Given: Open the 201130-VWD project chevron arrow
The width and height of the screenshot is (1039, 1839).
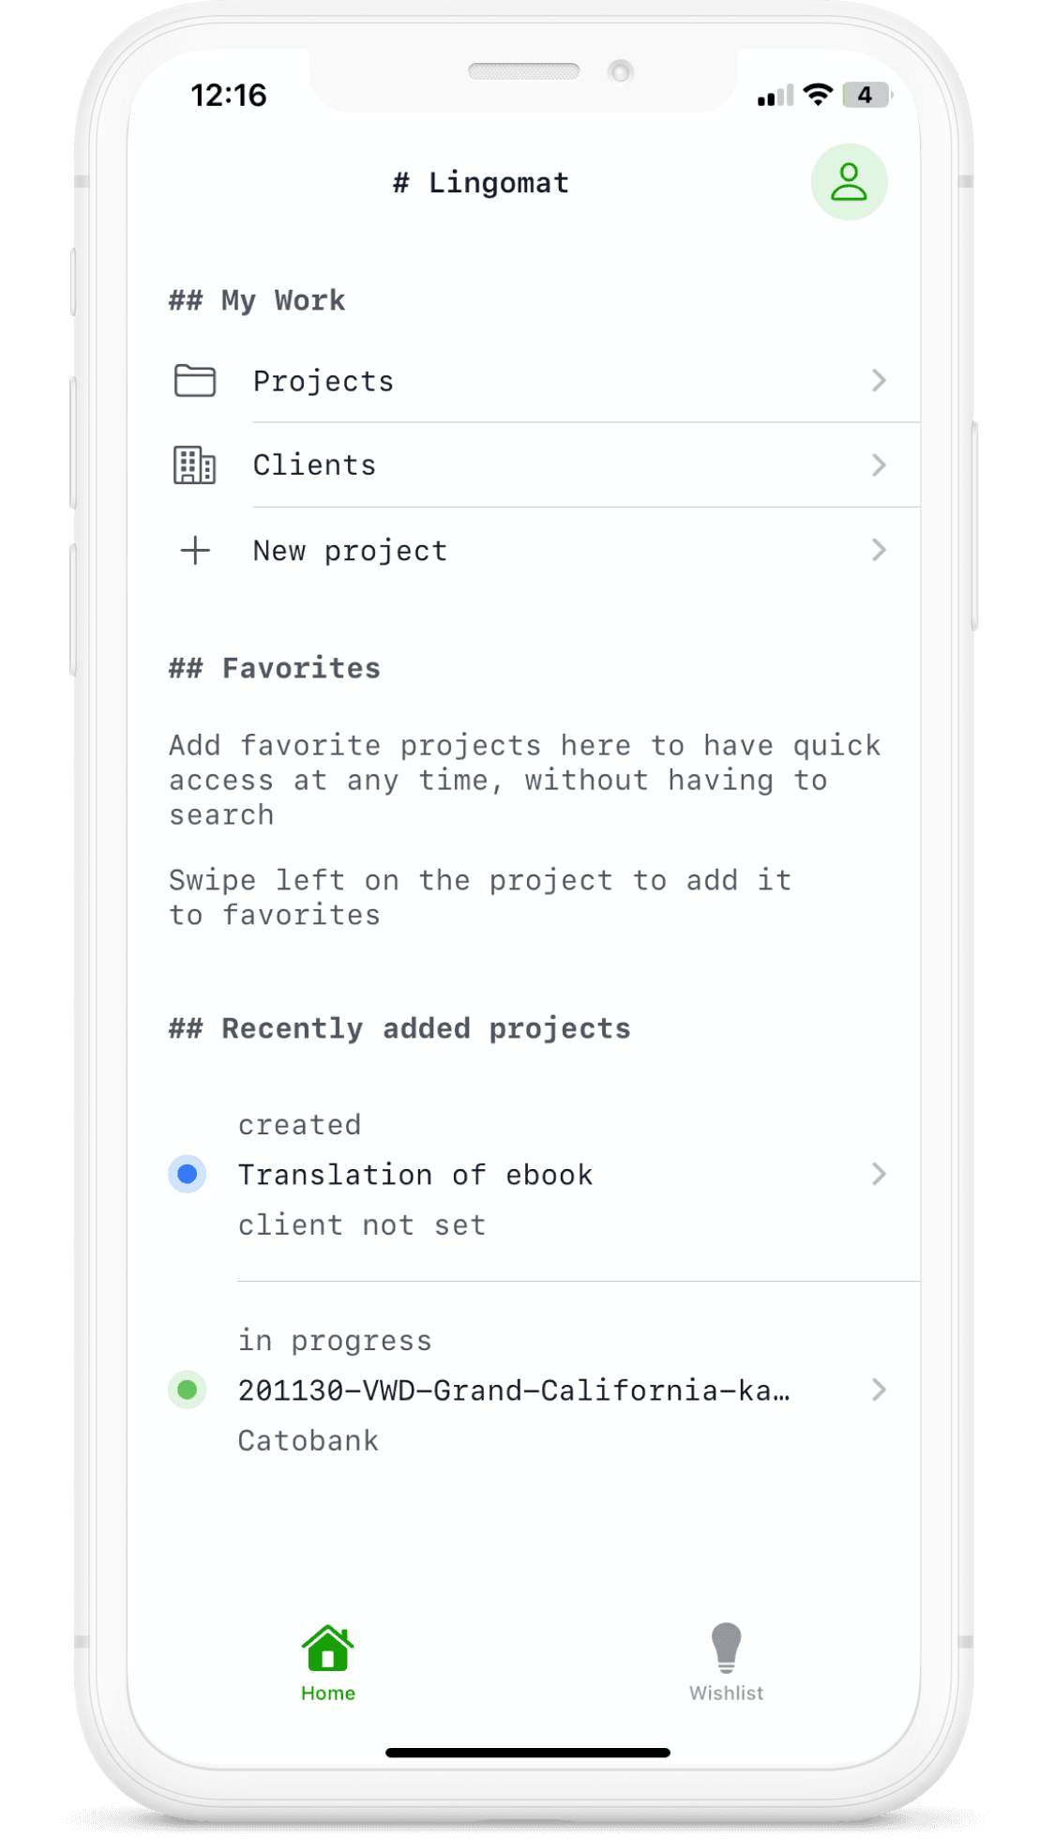Looking at the screenshot, I should (x=879, y=1390).
